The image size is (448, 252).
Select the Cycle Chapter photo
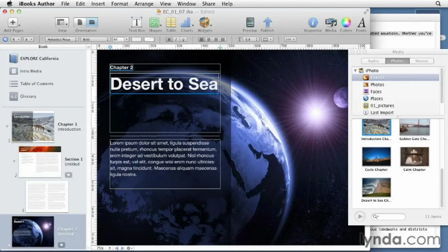pyautogui.click(x=376, y=156)
